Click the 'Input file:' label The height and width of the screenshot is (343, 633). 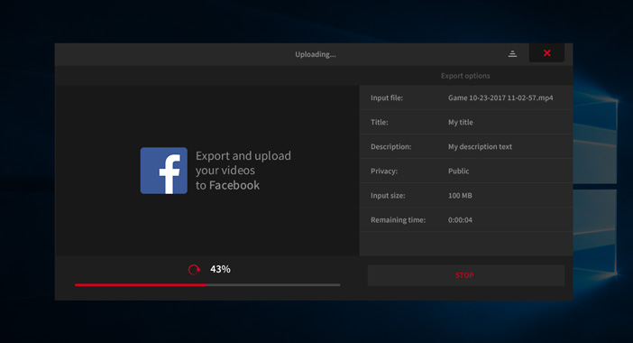pos(387,97)
